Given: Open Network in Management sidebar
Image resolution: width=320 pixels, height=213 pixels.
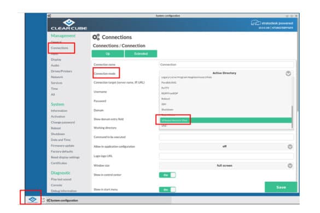Looking at the screenshot, I should 57,77.
